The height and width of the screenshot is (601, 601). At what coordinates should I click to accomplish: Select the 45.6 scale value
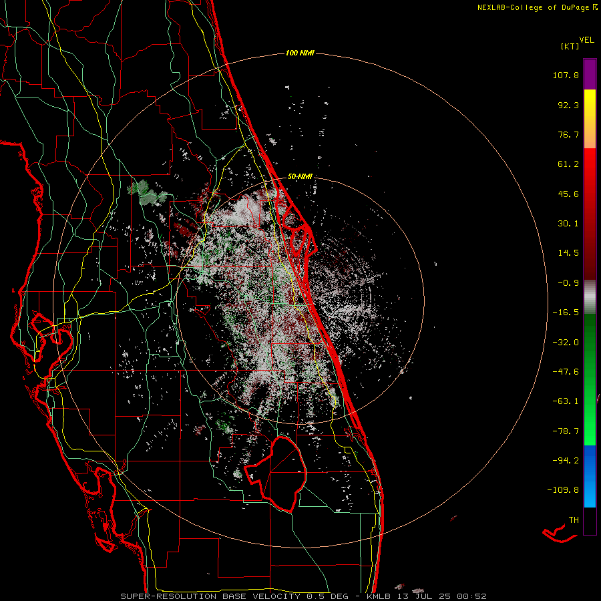click(x=568, y=194)
